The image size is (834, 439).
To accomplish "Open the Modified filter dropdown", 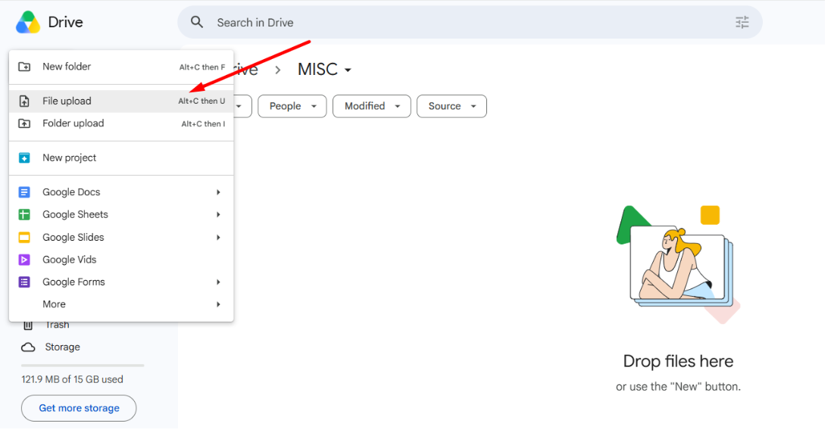I will [x=372, y=106].
